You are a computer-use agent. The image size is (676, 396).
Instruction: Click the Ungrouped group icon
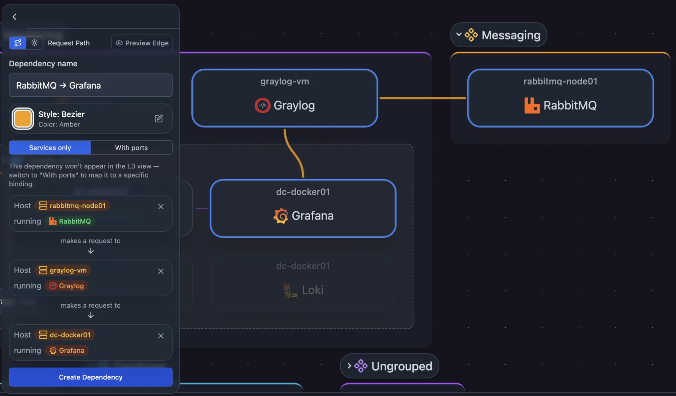[x=361, y=366]
